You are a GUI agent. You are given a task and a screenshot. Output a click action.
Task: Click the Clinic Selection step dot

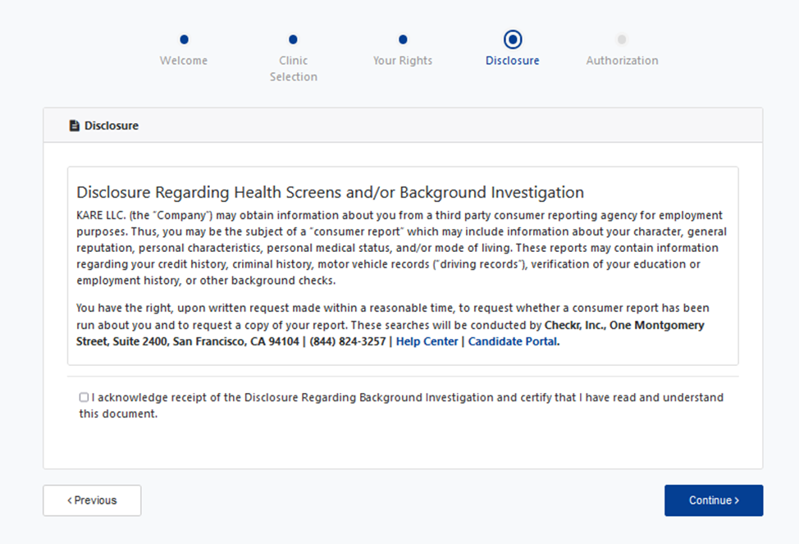click(x=293, y=38)
